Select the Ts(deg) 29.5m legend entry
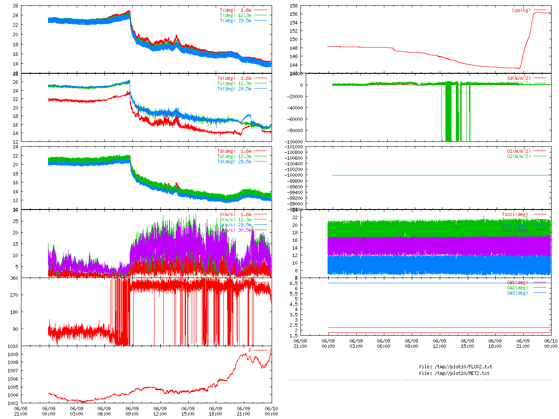 [234, 89]
